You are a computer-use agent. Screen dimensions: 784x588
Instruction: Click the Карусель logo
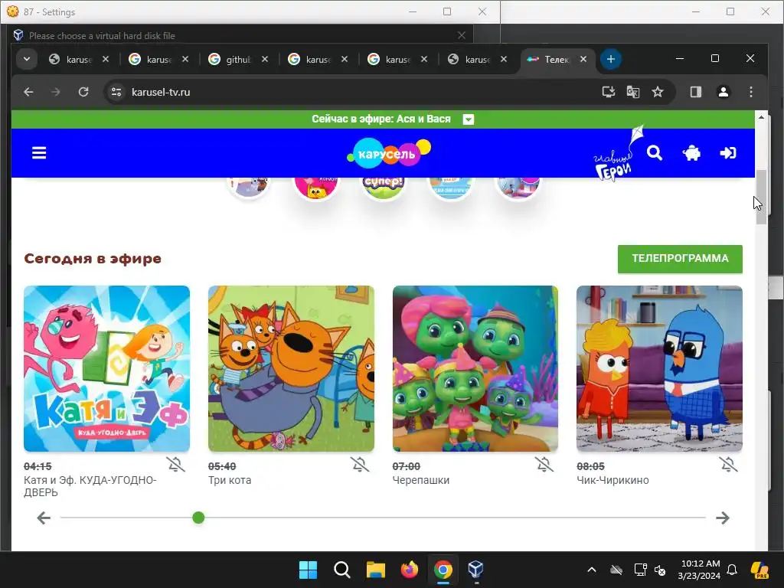coord(388,153)
